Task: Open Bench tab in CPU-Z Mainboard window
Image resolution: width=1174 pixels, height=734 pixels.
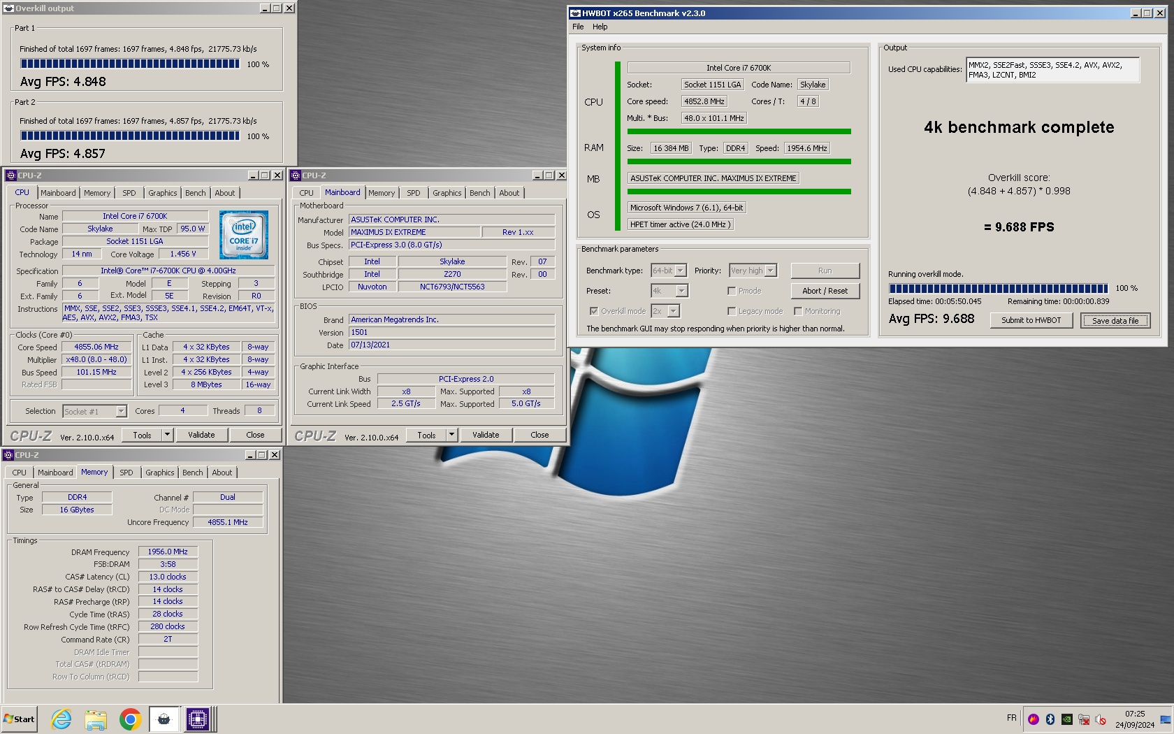Action: [480, 193]
